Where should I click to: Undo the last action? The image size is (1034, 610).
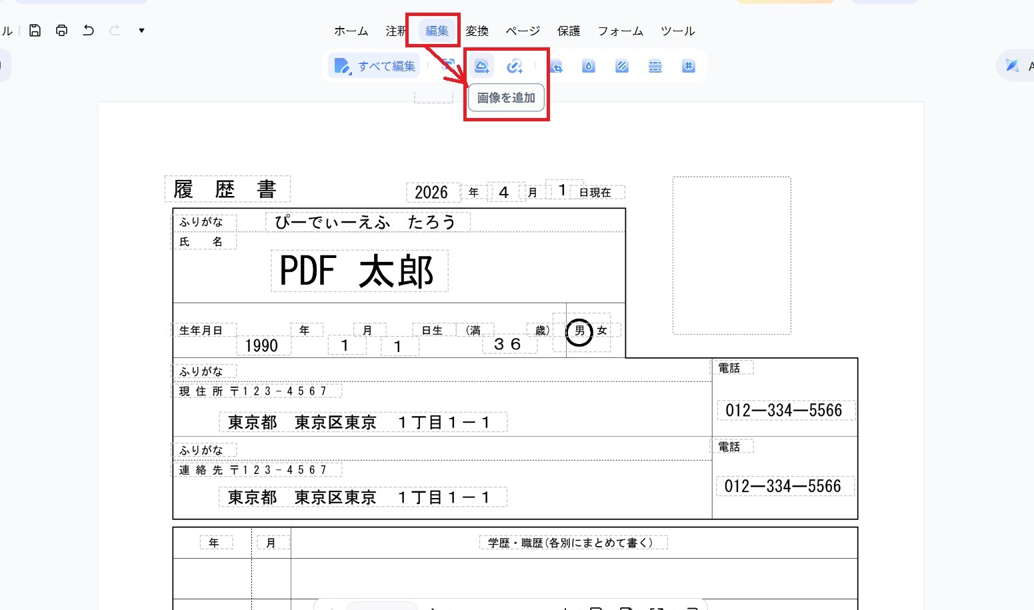88,30
